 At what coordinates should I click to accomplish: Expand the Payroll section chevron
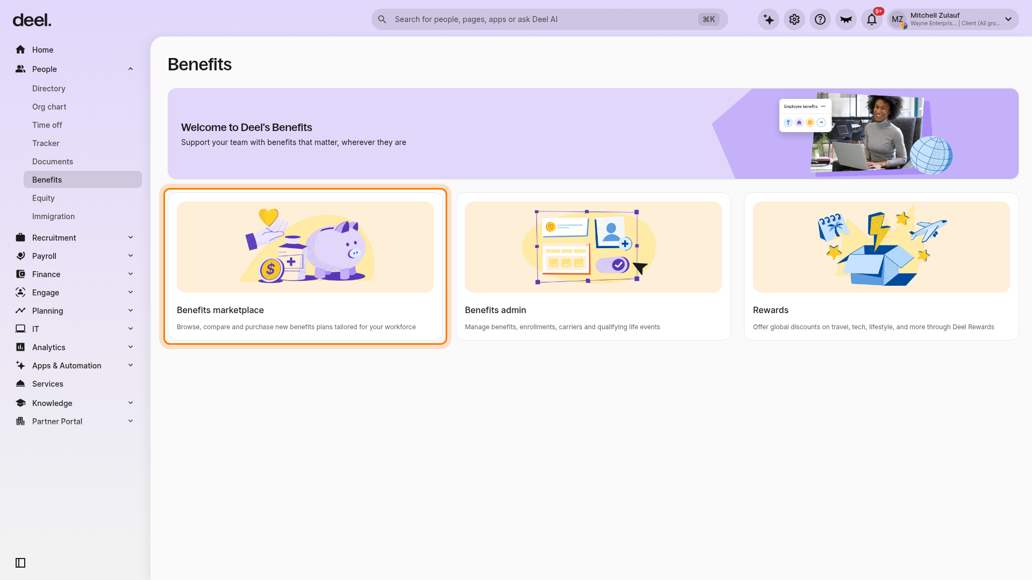(131, 256)
